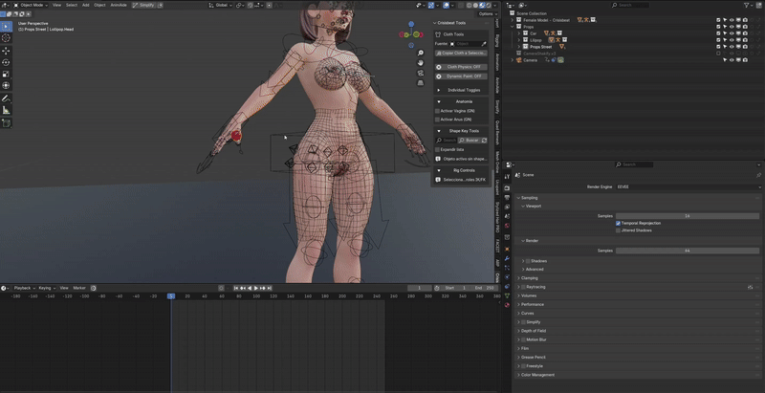The height and width of the screenshot is (393, 765).
Task: Toggle camera view icon in viewport
Action: tap(421, 73)
